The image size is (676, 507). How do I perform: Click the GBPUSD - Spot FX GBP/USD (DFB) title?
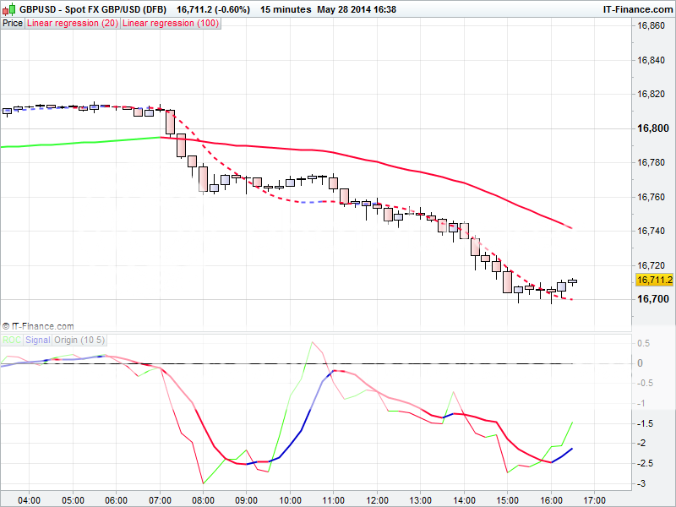[x=93, y=9]
